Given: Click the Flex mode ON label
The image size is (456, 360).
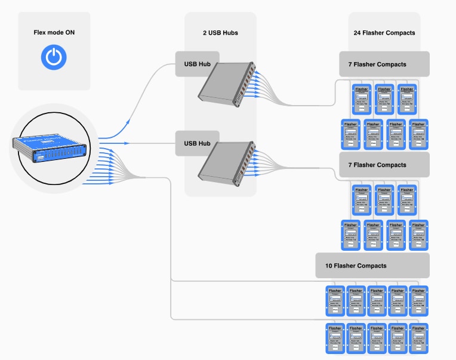Looking at the screenshot, I should pos(54,32).
